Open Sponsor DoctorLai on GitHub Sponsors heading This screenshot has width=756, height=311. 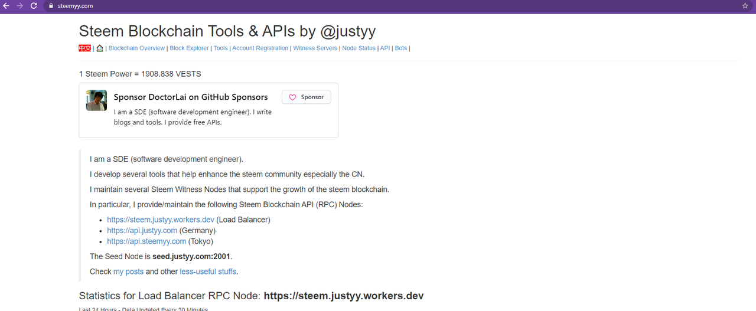pos(191,97)
